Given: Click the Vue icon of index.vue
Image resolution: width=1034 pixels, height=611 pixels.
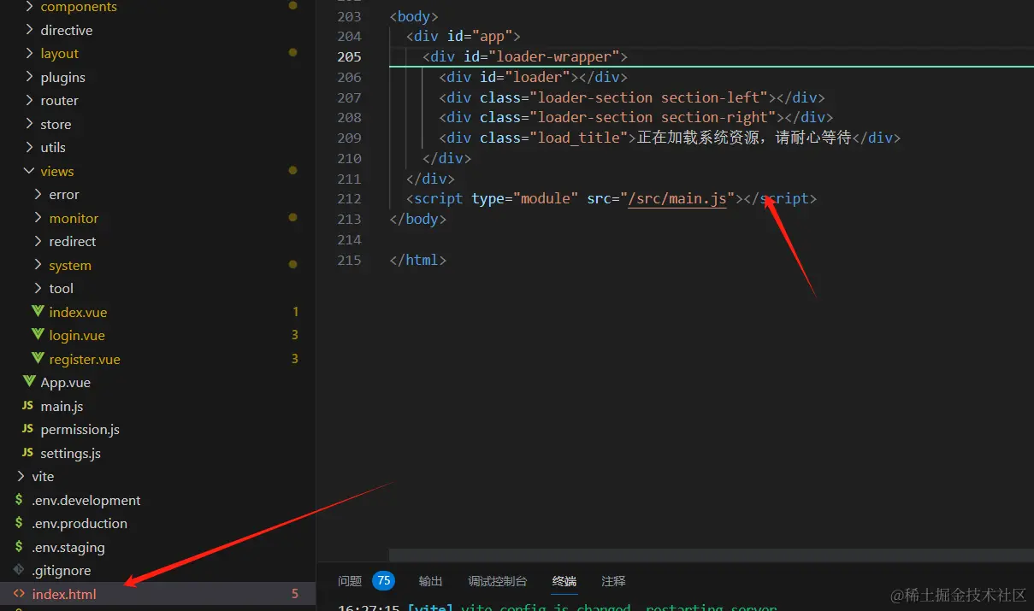Looking at the screenshot, I should 38,312.
